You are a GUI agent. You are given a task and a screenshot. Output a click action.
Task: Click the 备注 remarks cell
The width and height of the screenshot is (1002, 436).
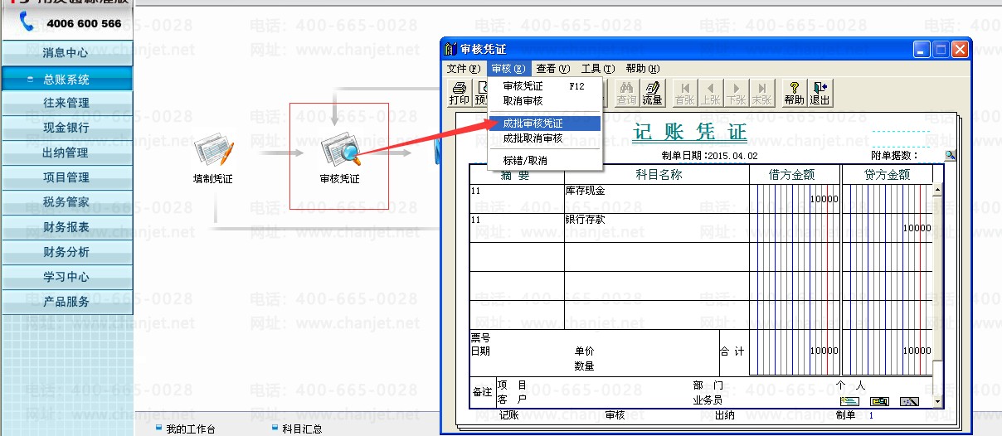[482, 391]
